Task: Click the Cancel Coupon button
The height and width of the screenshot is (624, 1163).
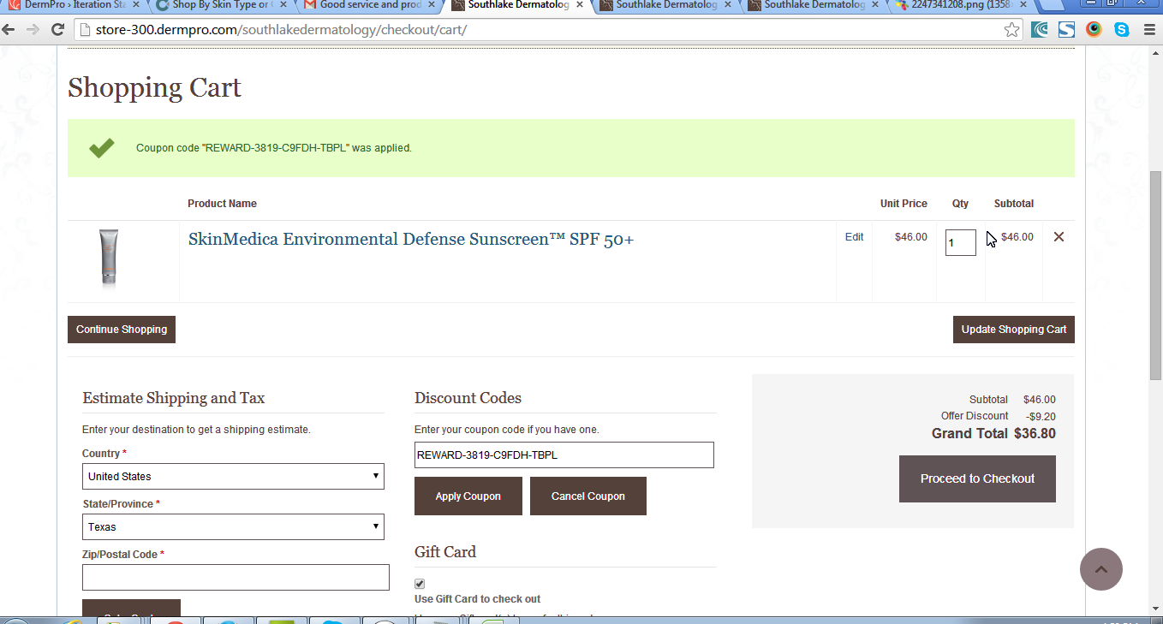Action: click(x=588, y=496)
